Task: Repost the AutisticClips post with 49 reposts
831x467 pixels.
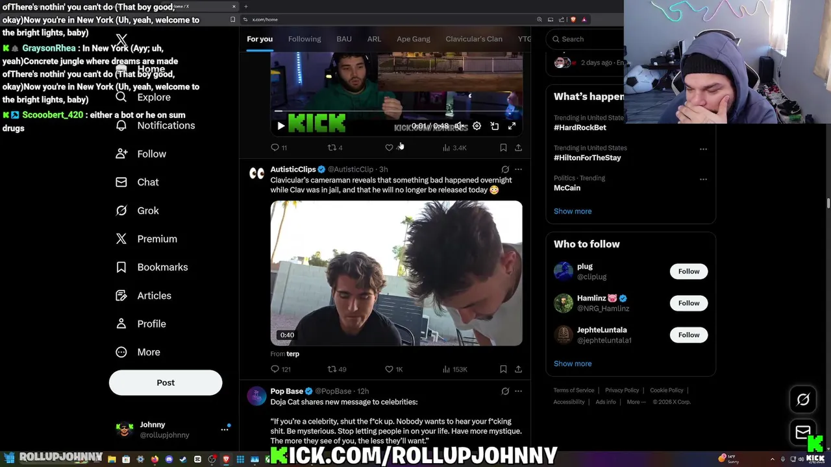Action: click(337, 369)
